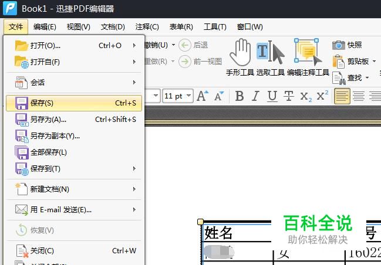Expand the 查找 dropdown arrow
Image resolution: width=381 pixels, height=265 pixels.
pos(367,77)
